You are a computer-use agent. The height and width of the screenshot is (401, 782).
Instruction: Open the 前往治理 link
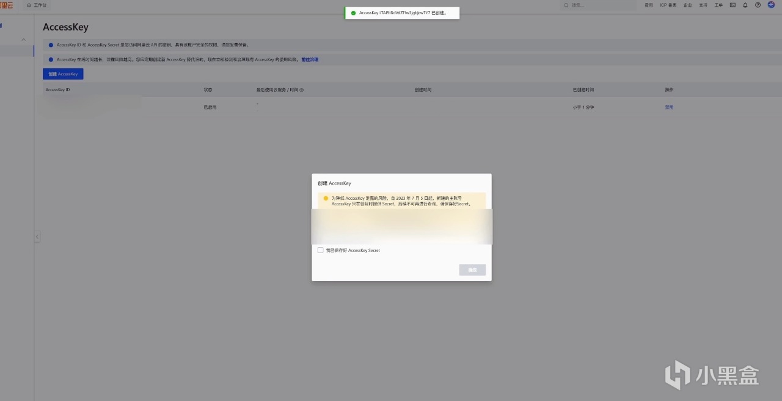(310, 59)
